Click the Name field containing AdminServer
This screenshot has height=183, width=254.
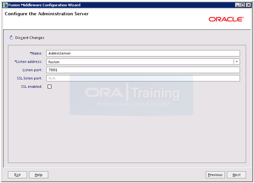coord(143,53)
